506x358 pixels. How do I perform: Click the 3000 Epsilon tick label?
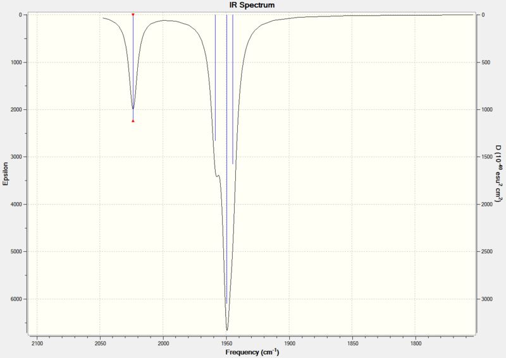16,157
